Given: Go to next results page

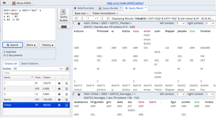Looking at the screenshot, I should coord(102,18).
